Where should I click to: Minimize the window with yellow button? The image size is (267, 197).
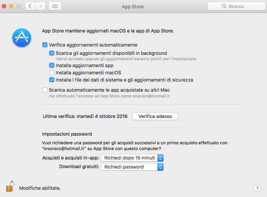click(x=11, y=6)
